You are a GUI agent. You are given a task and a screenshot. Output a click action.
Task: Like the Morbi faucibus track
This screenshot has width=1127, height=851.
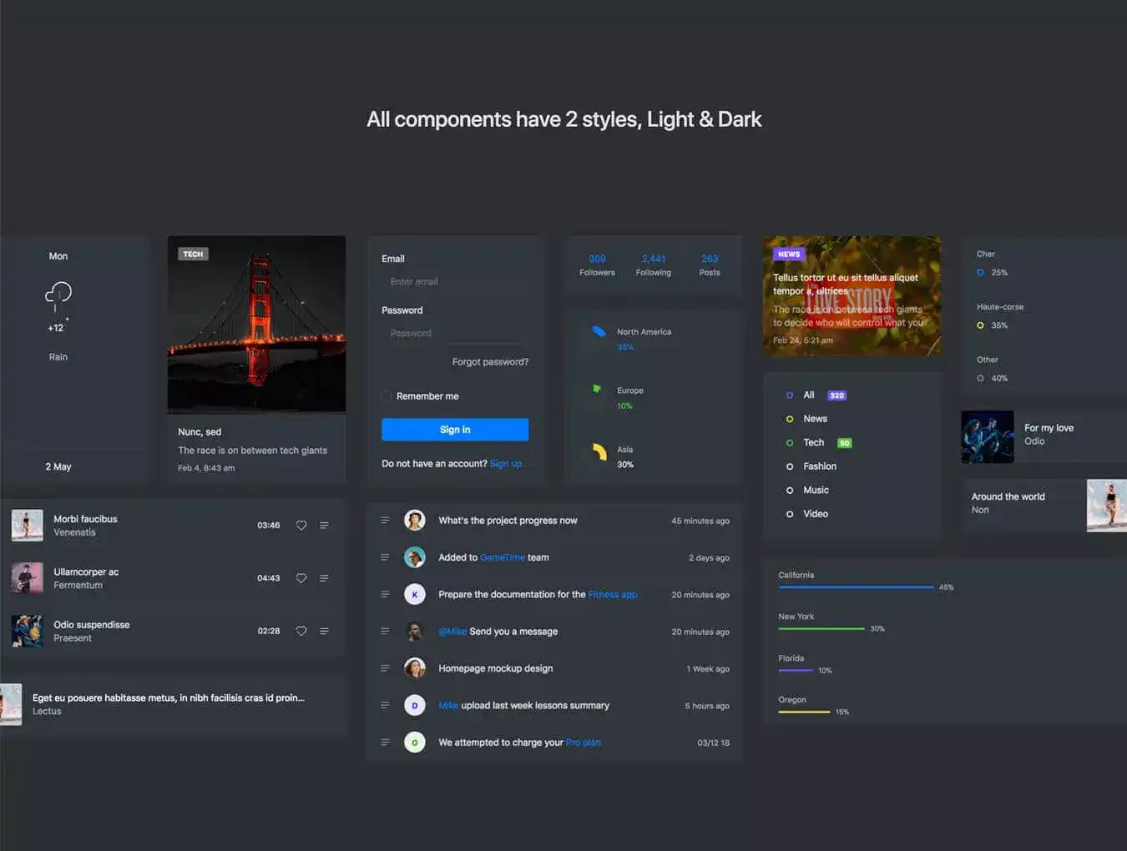[301, 526]
